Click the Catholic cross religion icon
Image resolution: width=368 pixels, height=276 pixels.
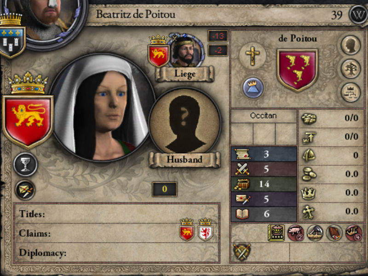253,56
